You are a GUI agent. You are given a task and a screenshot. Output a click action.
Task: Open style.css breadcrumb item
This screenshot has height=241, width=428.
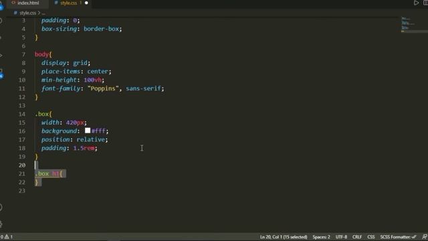coord(27,13)
